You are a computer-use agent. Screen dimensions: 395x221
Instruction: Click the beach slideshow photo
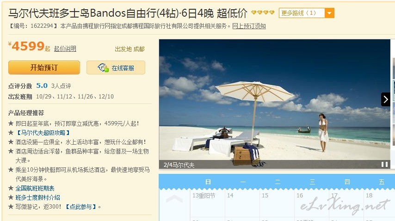(x=275, y=104)
